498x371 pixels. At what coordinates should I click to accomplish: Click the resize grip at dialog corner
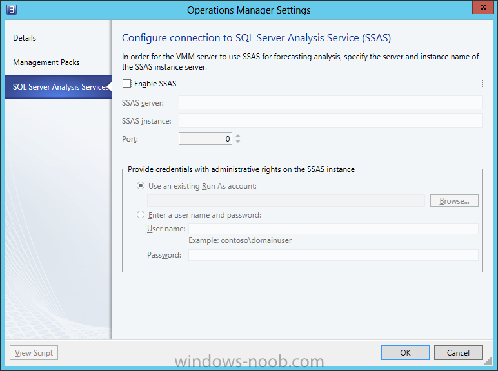point(488,361)
